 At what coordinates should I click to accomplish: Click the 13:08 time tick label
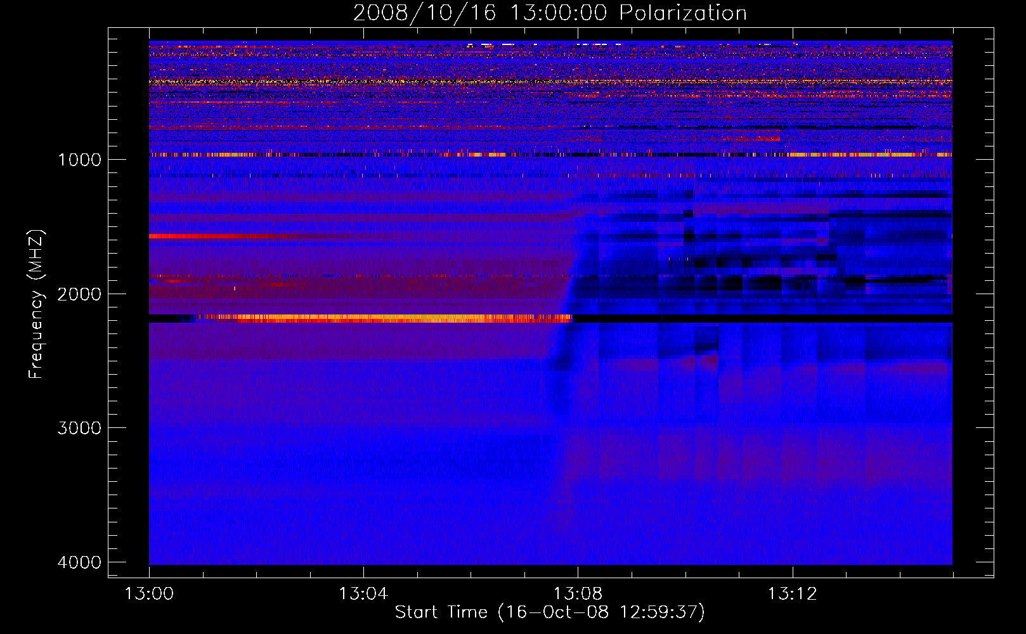[578, 594]
